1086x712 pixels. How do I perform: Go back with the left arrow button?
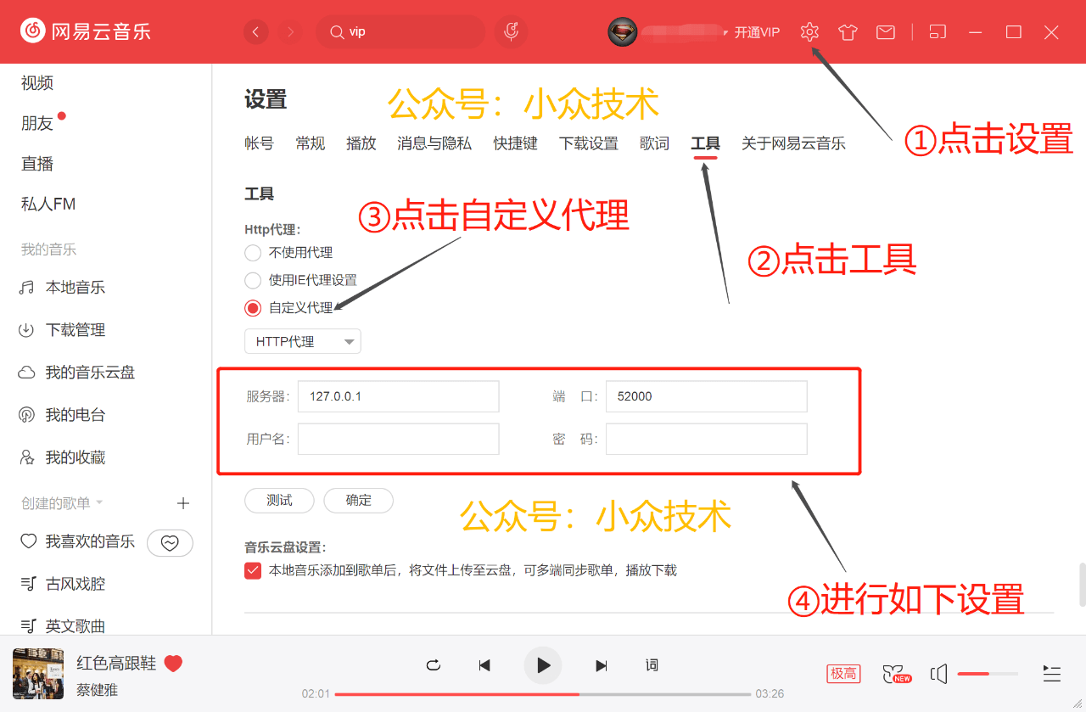256,32
